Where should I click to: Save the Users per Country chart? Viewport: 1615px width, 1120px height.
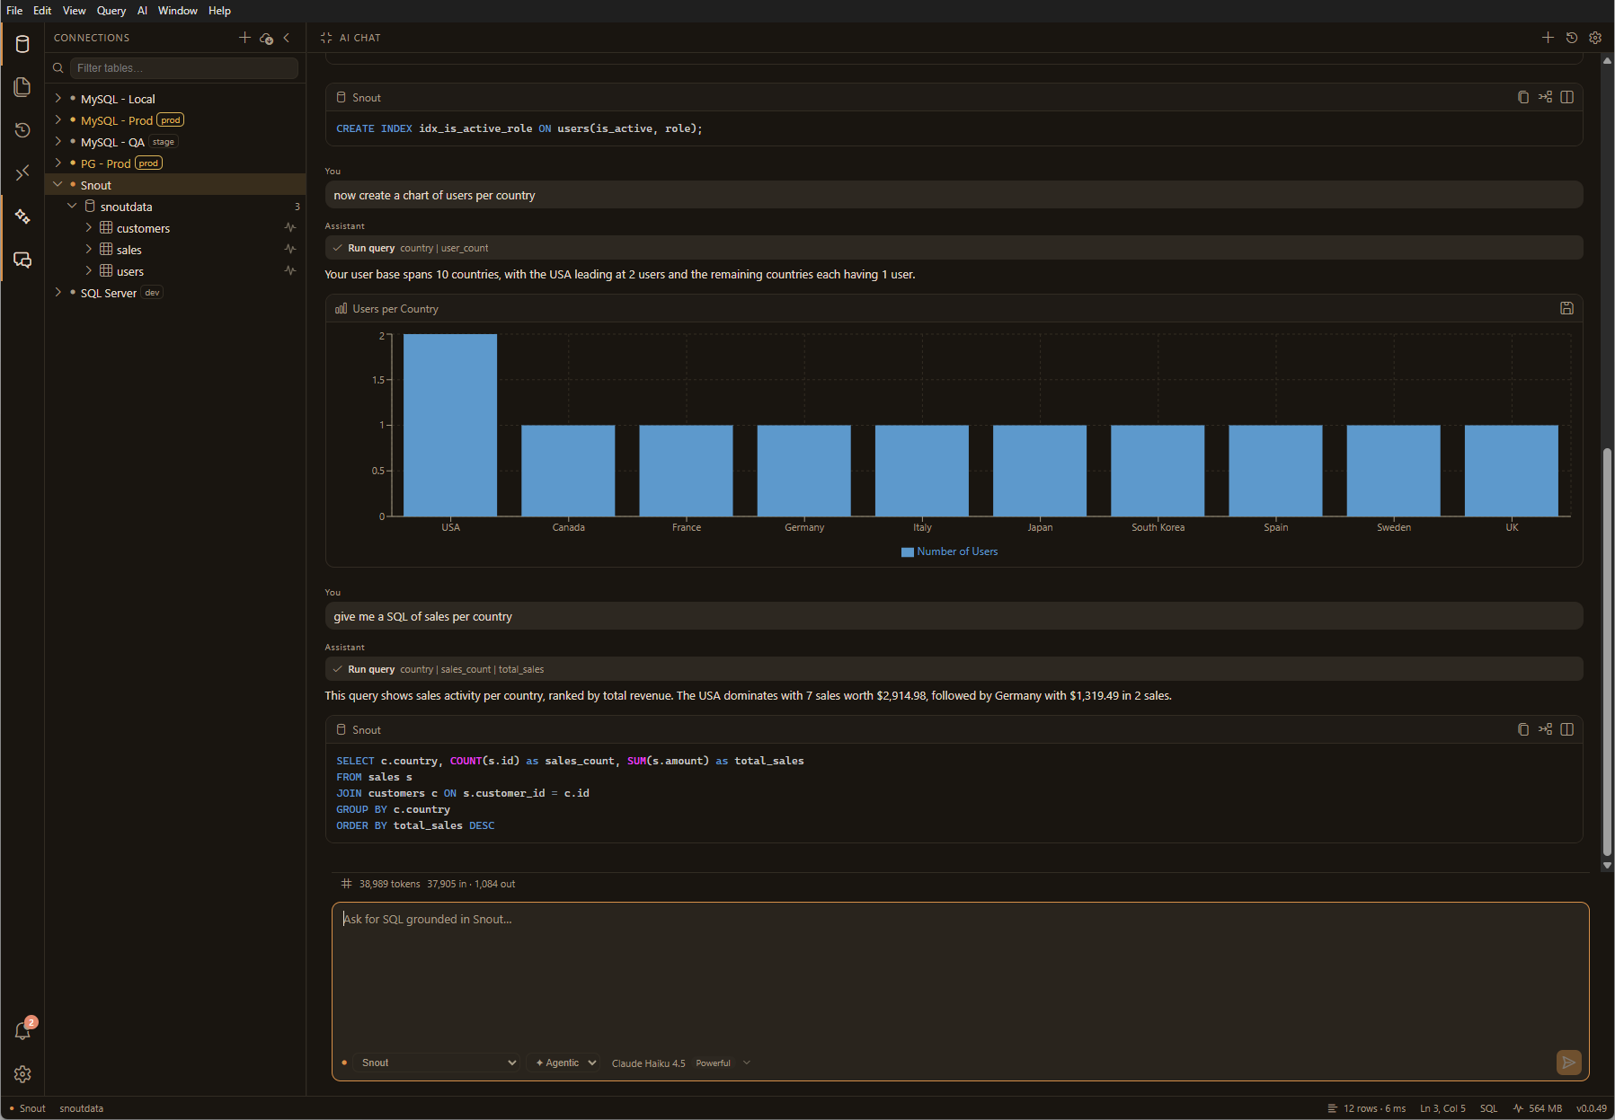tap(1567, 308)
